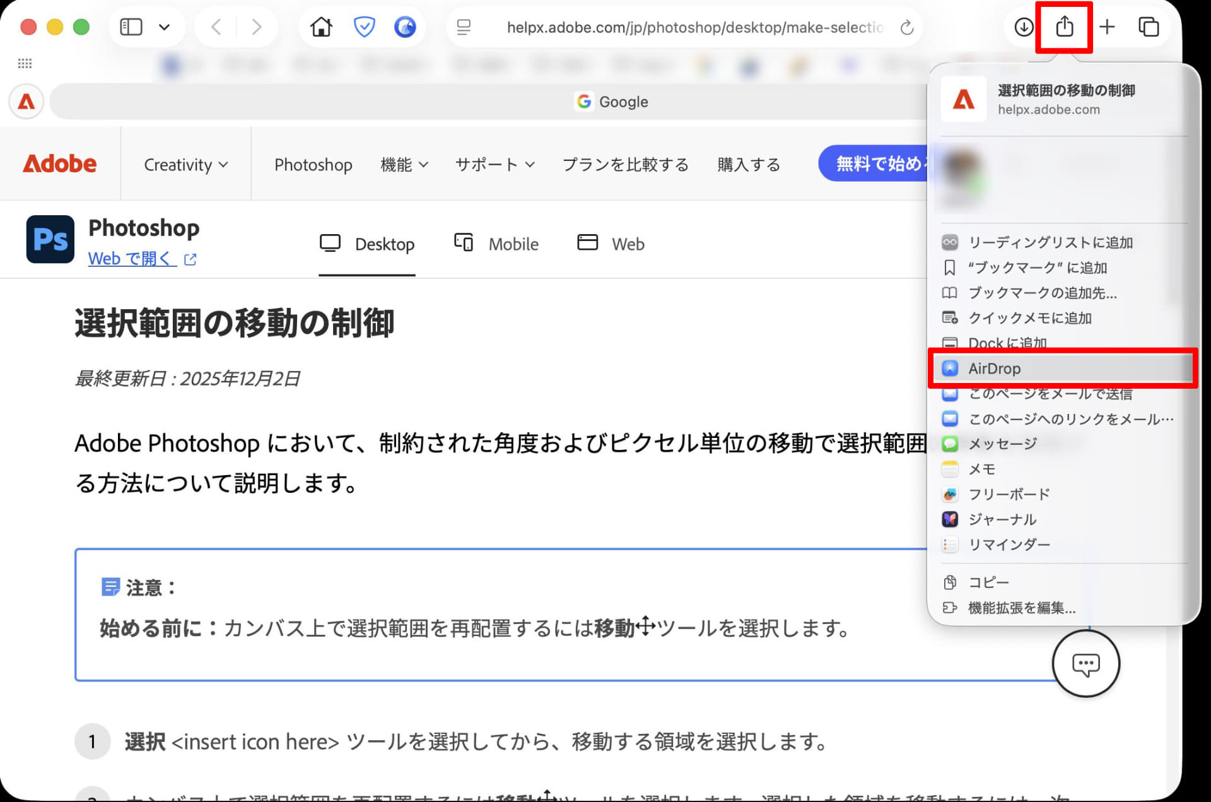The width and height of the screenshot is (1211, 802).
Task: Click the privacy shield icon
Action: click(365, 27)
